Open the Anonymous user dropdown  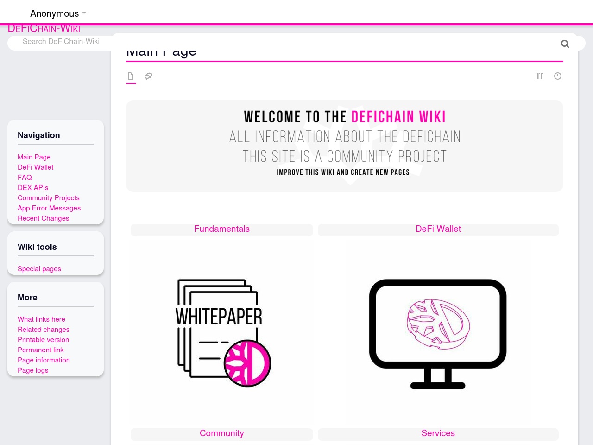tap(58, 13)
